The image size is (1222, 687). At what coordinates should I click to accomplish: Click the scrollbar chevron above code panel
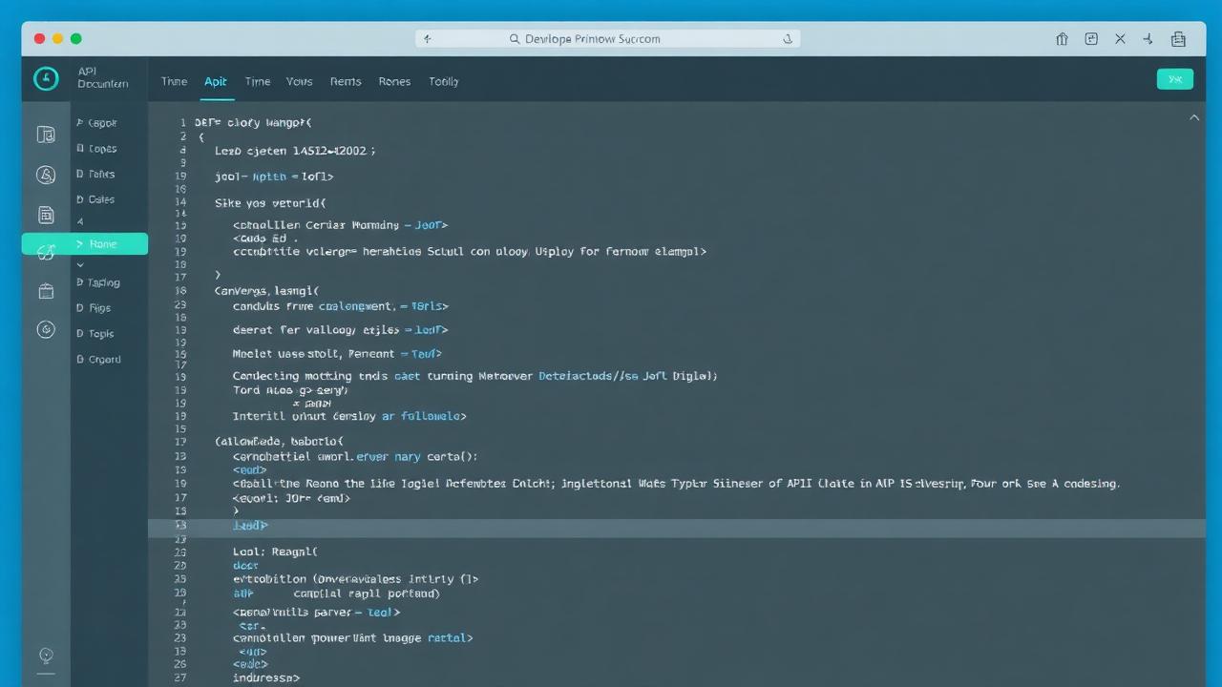tap(1194, 116)
